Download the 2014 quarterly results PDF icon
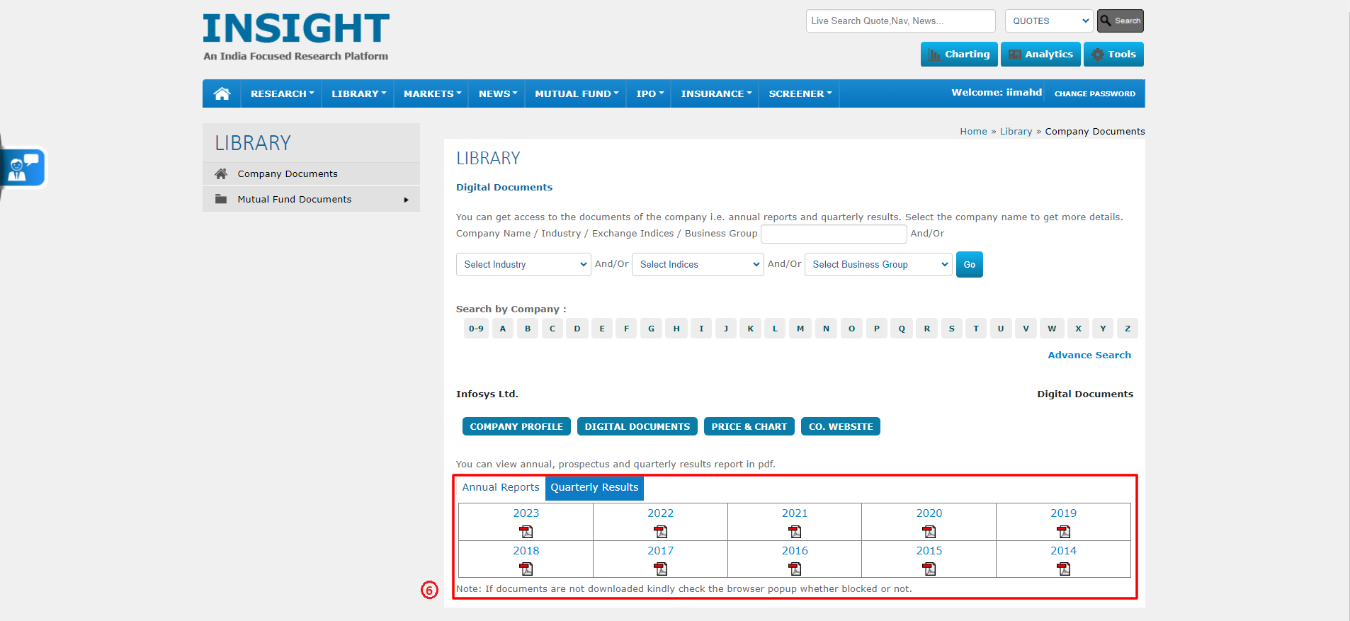Screen dimensions: 1350x621 tap(1064, 569)
